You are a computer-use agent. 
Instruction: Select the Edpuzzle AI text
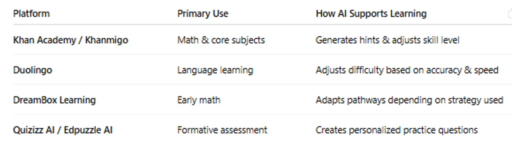tap(88, 130)
